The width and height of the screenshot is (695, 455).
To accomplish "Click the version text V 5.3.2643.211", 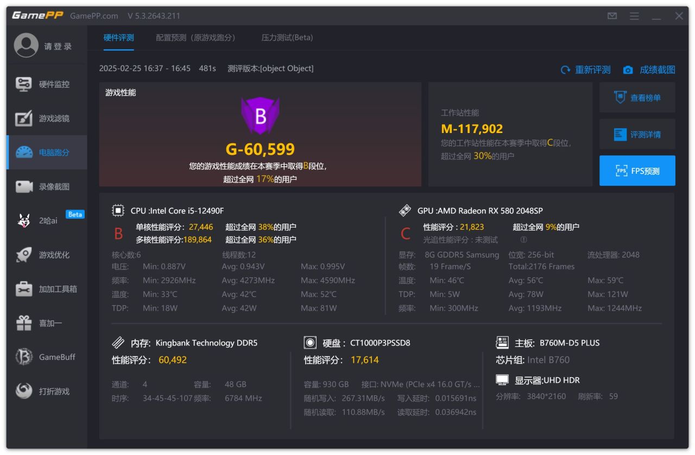I will click(154, 16).
